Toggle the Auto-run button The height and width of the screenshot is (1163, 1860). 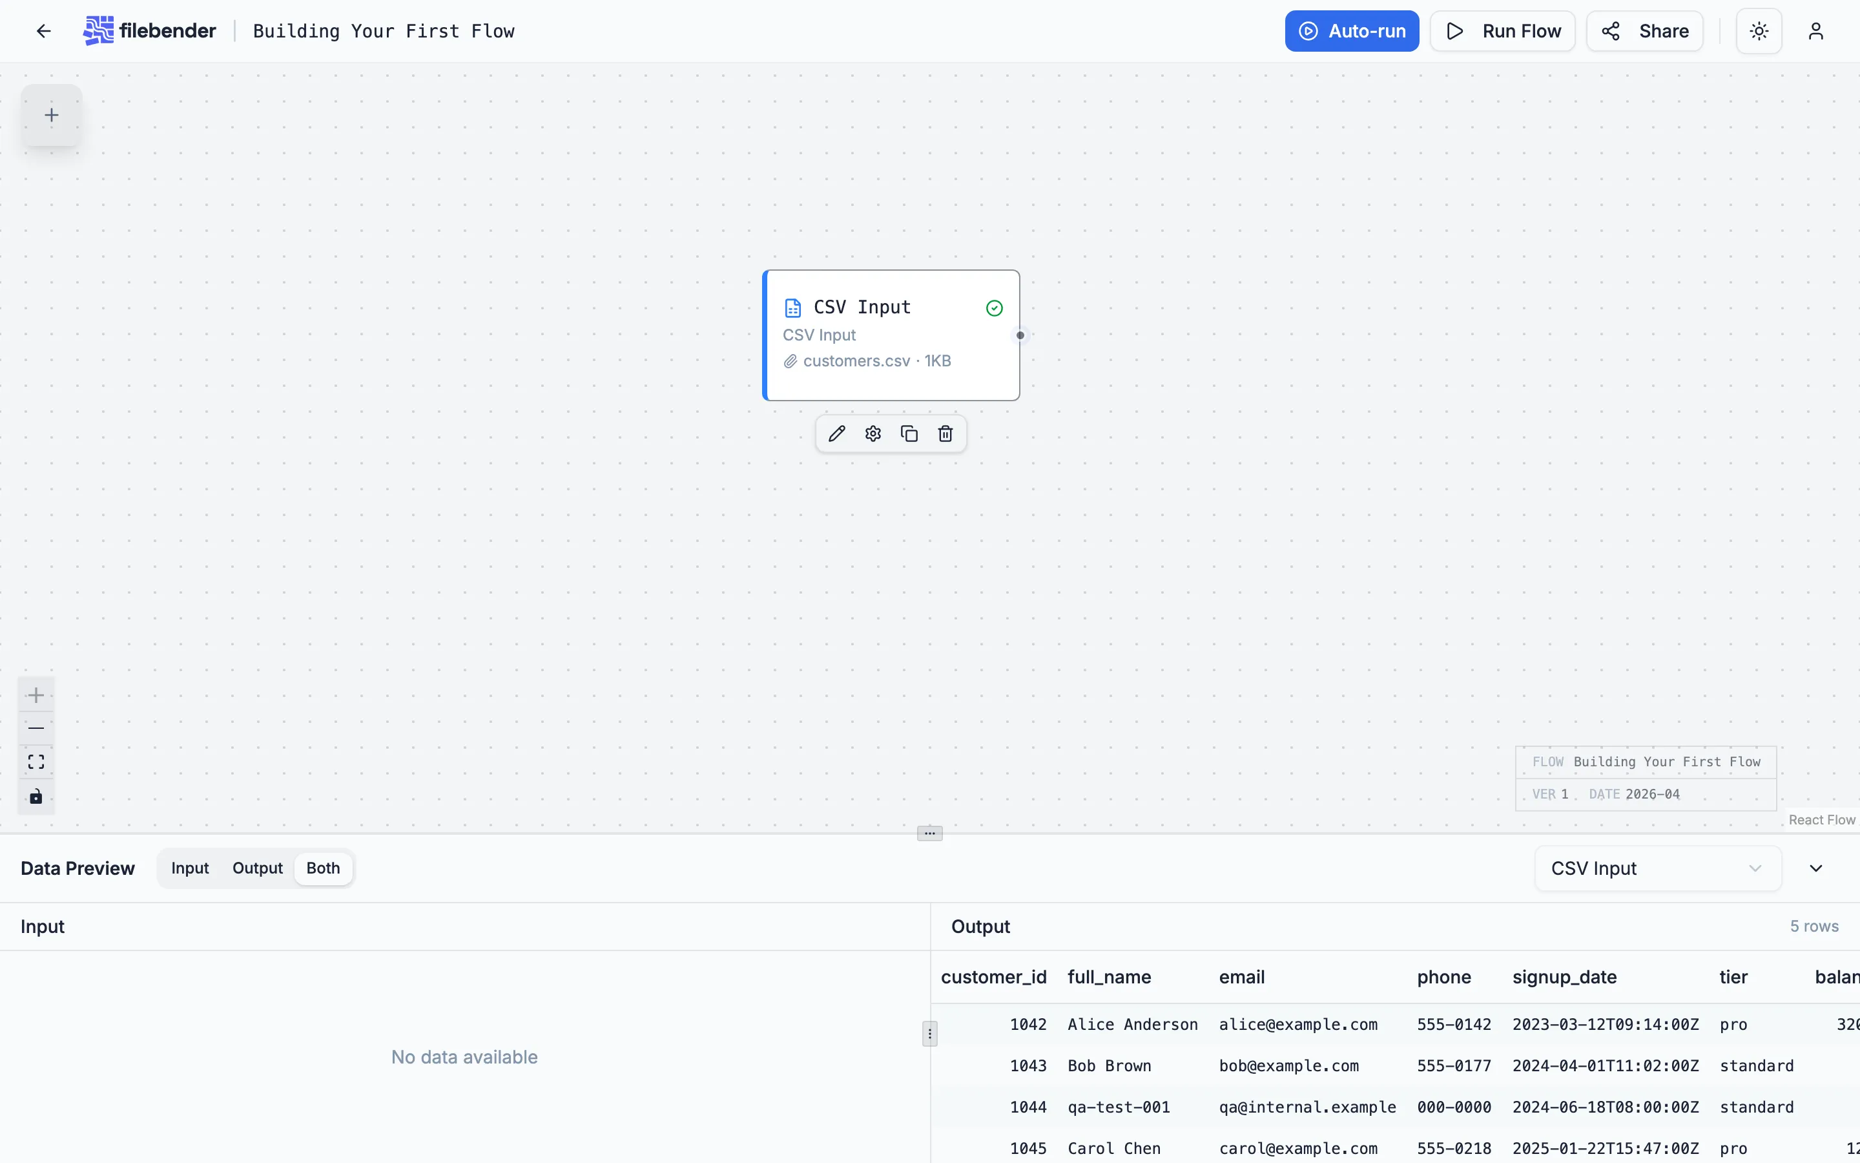coord(1351,31)
